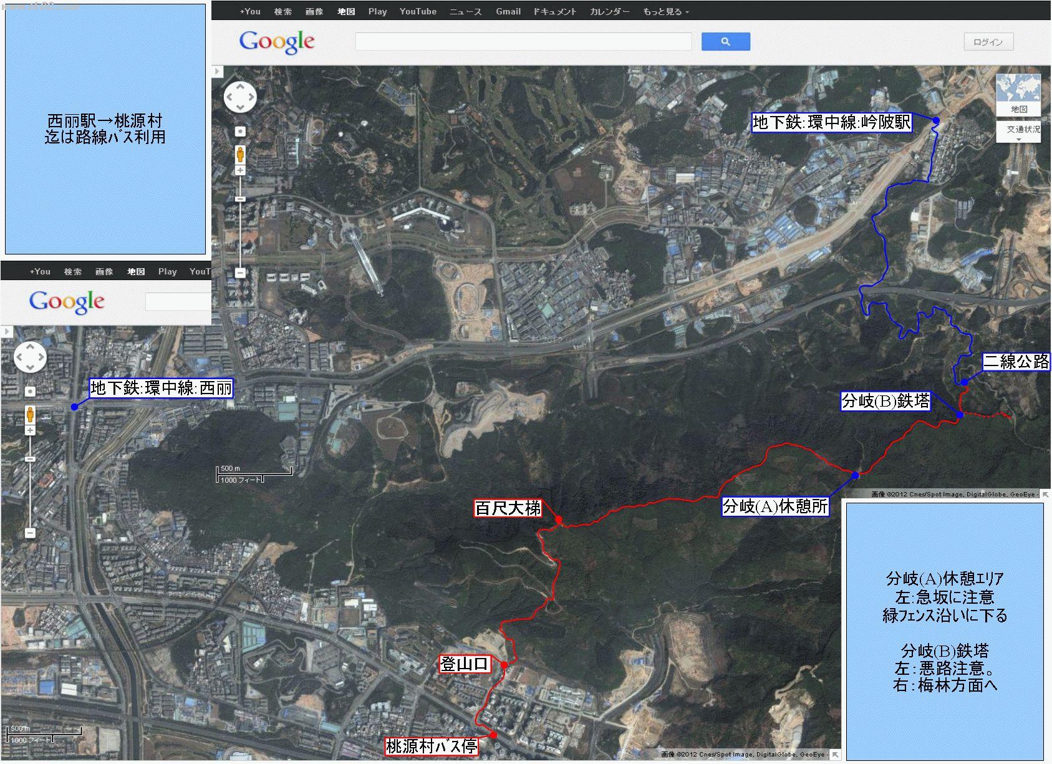This screenshot has width=1052, height=764.
Task: Expand side panel arrow on upper map
Action: 217,72
